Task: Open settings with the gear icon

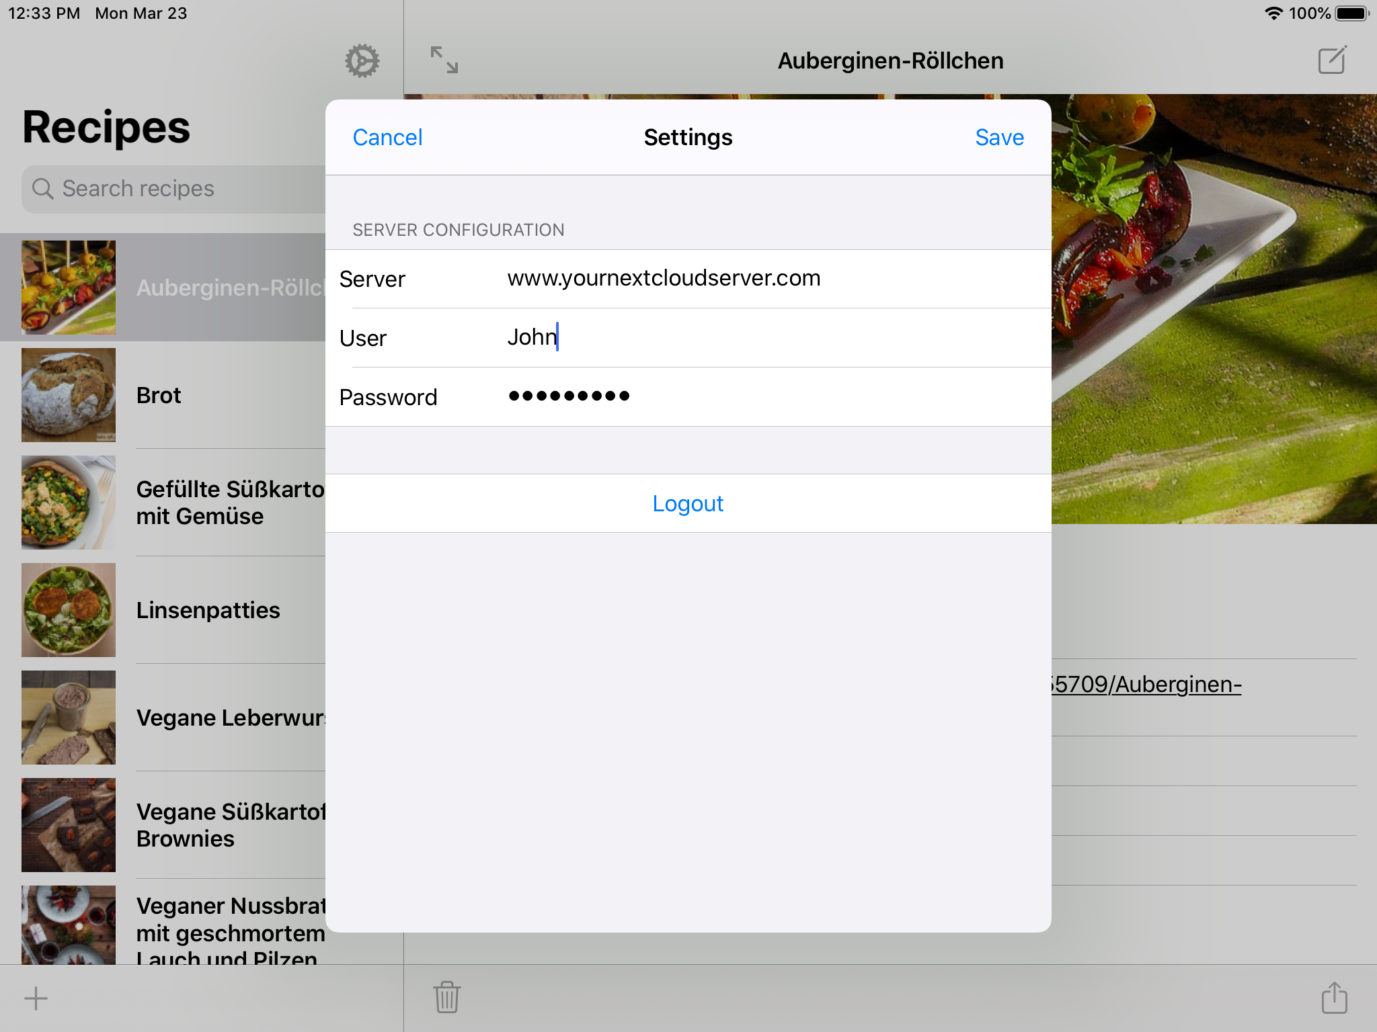Action: (x=362, y=61)
